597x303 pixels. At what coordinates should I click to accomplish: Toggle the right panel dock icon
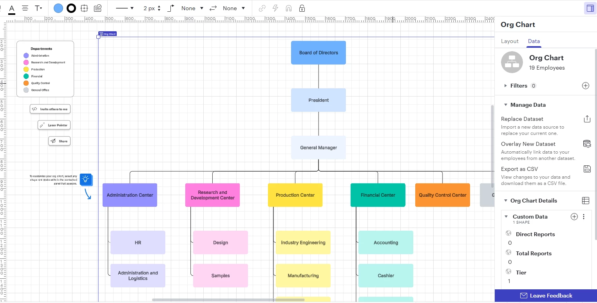coord(590,8)
